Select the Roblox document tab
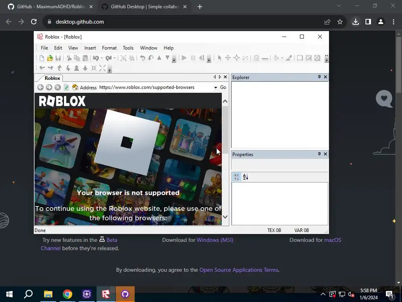The height and width of the screenshot is (302, 402). 52,78
